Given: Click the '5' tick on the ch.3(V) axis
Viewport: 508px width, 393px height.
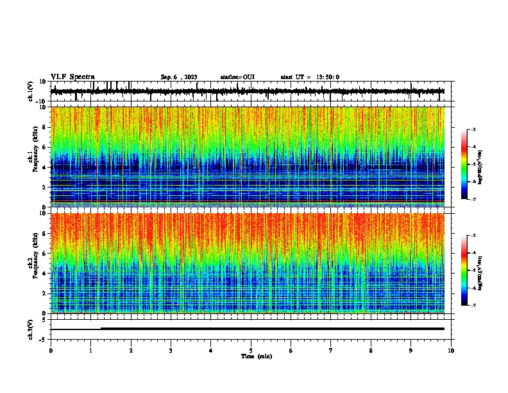Looking at the screenshot, I should coord(44,320).
